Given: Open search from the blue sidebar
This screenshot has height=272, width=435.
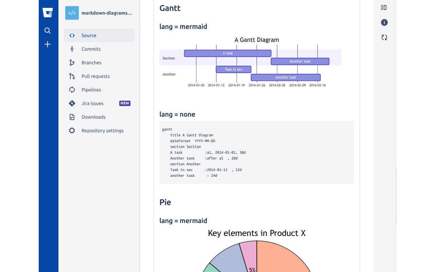Looking at the screenshot, I should point(48,31).
